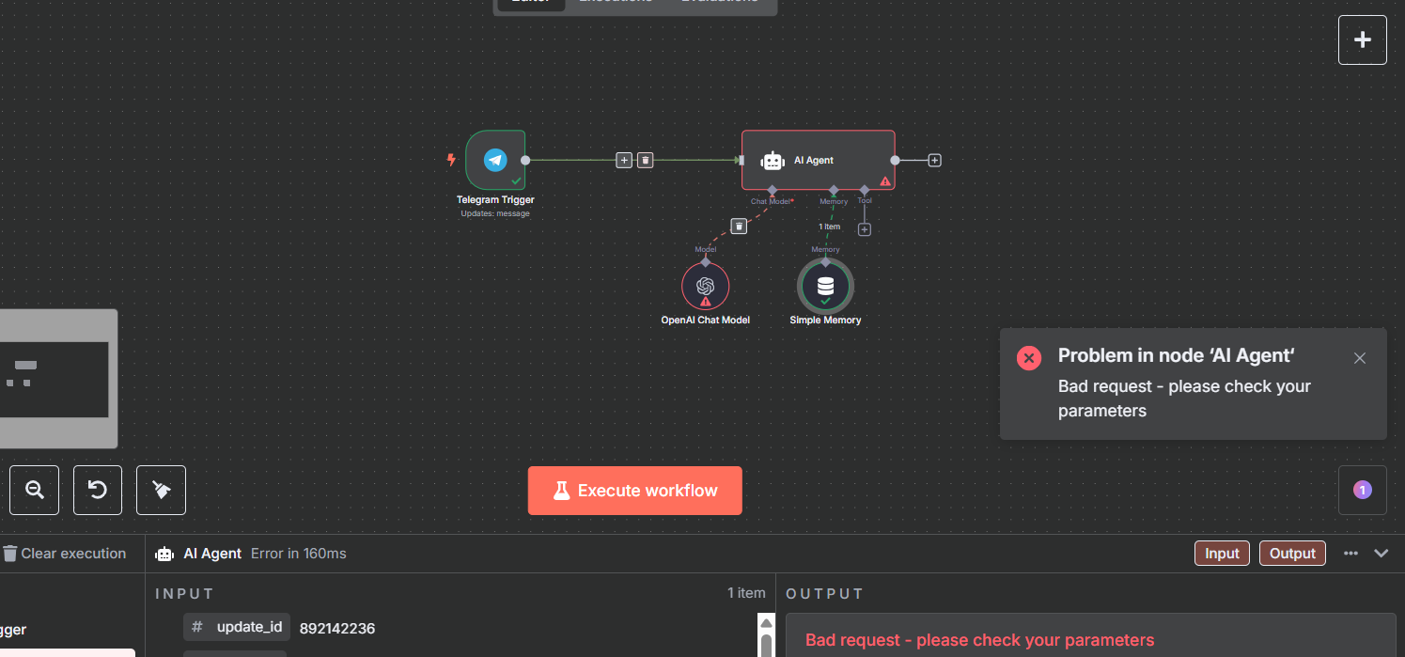Delete the Chat Model connection to OpenAI

[x=740, y=226]
